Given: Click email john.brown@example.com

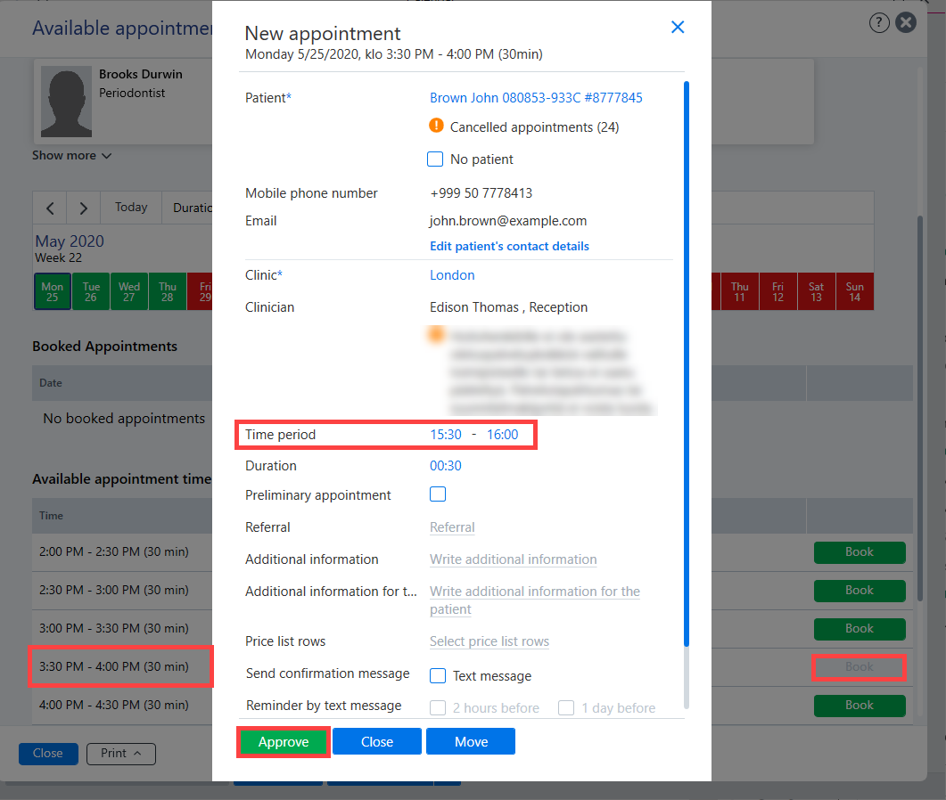Looking at the screenshot, I should (x=508, y=221).
